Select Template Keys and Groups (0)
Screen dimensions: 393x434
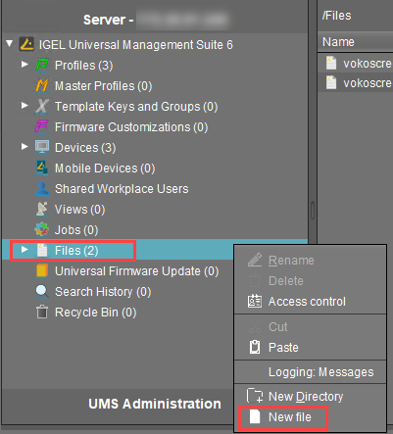pos(136,107)
